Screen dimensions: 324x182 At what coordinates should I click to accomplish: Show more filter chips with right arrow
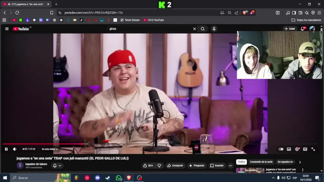pos(300,162)
